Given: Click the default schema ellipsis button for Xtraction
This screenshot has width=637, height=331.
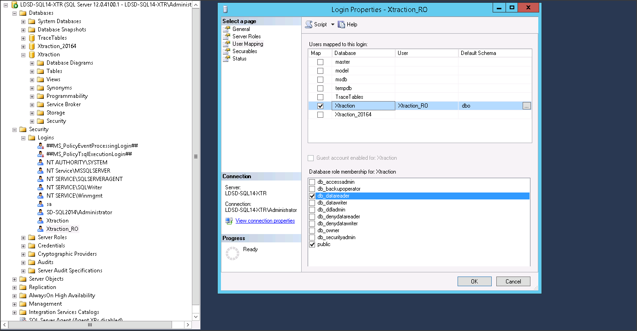Looking at the screenshot, I should tap(526, 106).
